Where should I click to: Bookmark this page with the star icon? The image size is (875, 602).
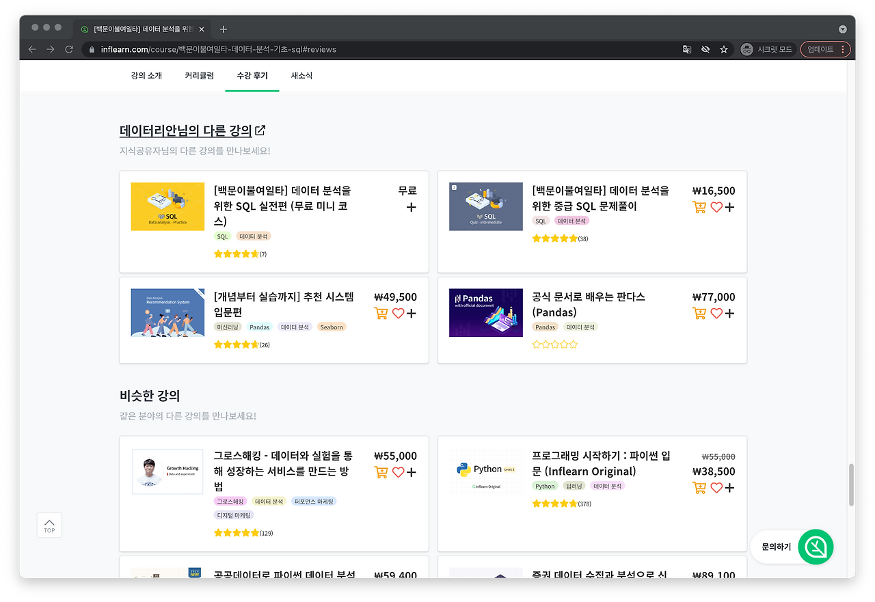724,49
